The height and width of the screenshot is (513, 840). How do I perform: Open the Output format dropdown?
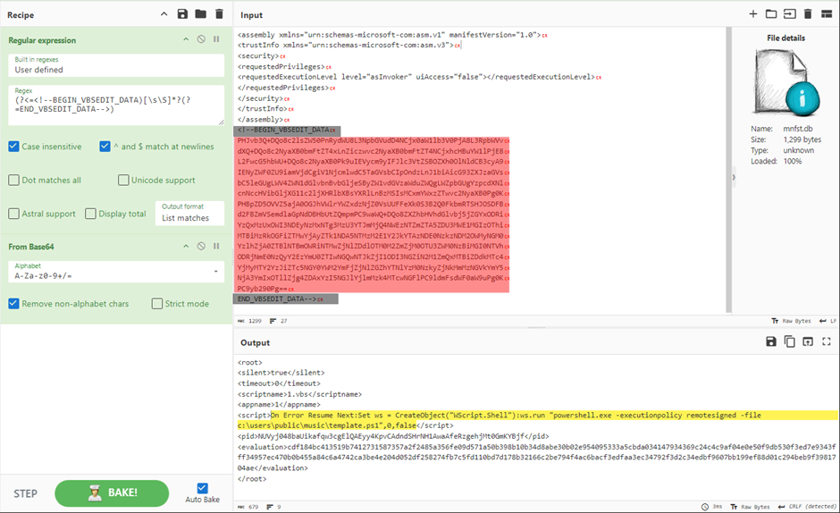coord(189,214)
